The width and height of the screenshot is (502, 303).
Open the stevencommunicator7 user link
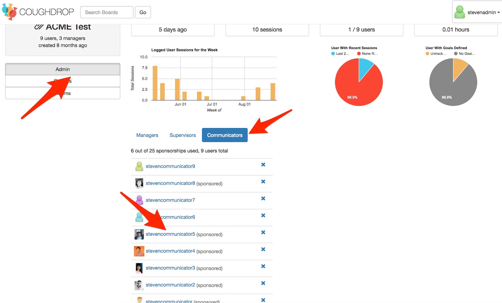tap(170, 200)
